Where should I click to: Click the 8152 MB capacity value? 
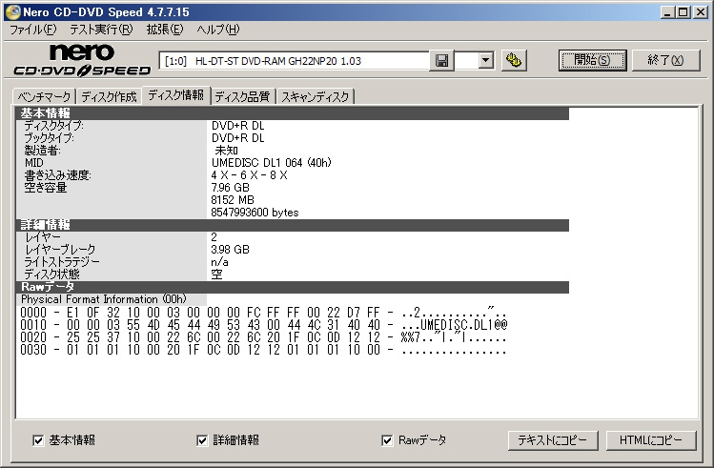point(233,200)
